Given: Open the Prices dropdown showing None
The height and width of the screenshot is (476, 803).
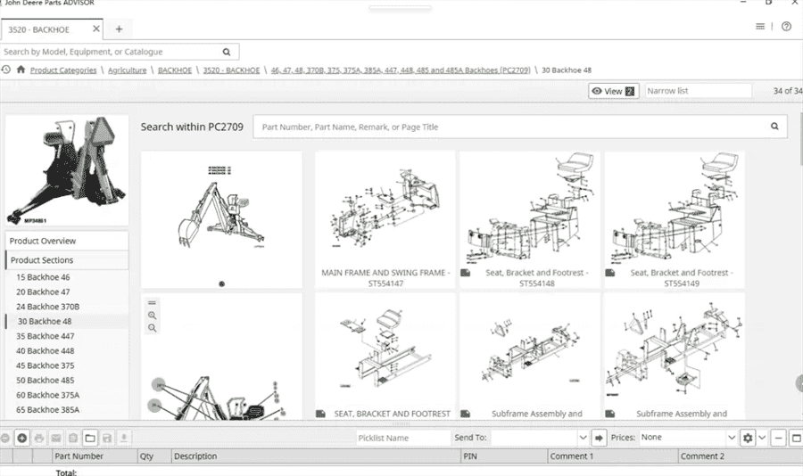Looking at the screenshot, I should click(x=688, y=438).
